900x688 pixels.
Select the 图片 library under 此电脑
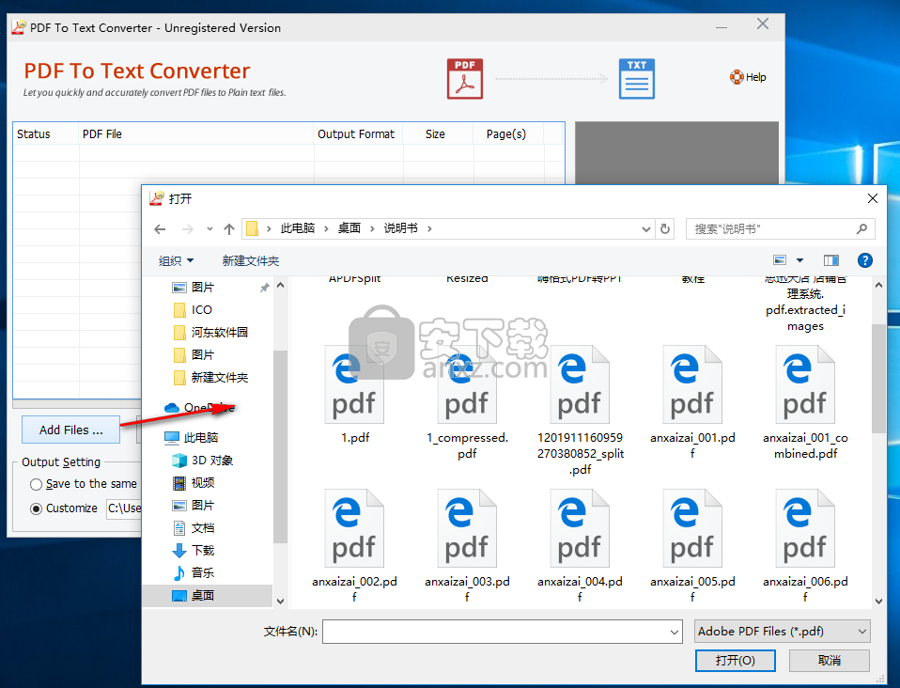[194, 506]
